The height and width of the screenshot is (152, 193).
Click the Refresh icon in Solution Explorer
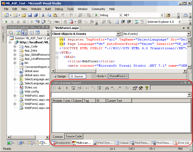[18, 33]
